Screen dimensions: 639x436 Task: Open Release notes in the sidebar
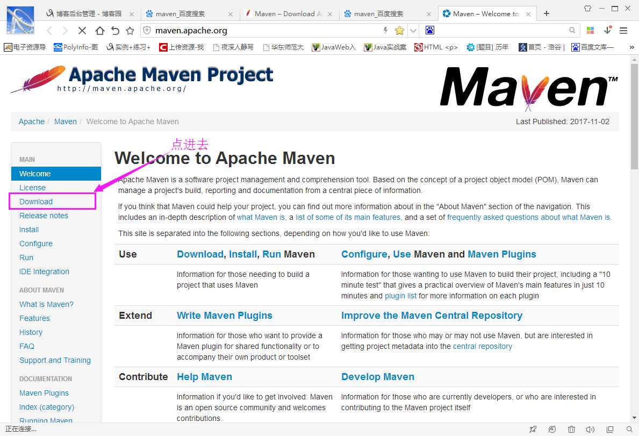[x=44, y=216]
